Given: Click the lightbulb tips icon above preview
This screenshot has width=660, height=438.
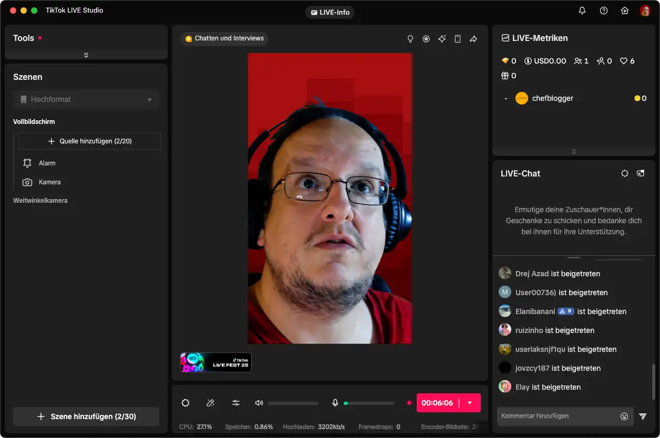Looking at the screenshot, I should [x=410, y=39].
